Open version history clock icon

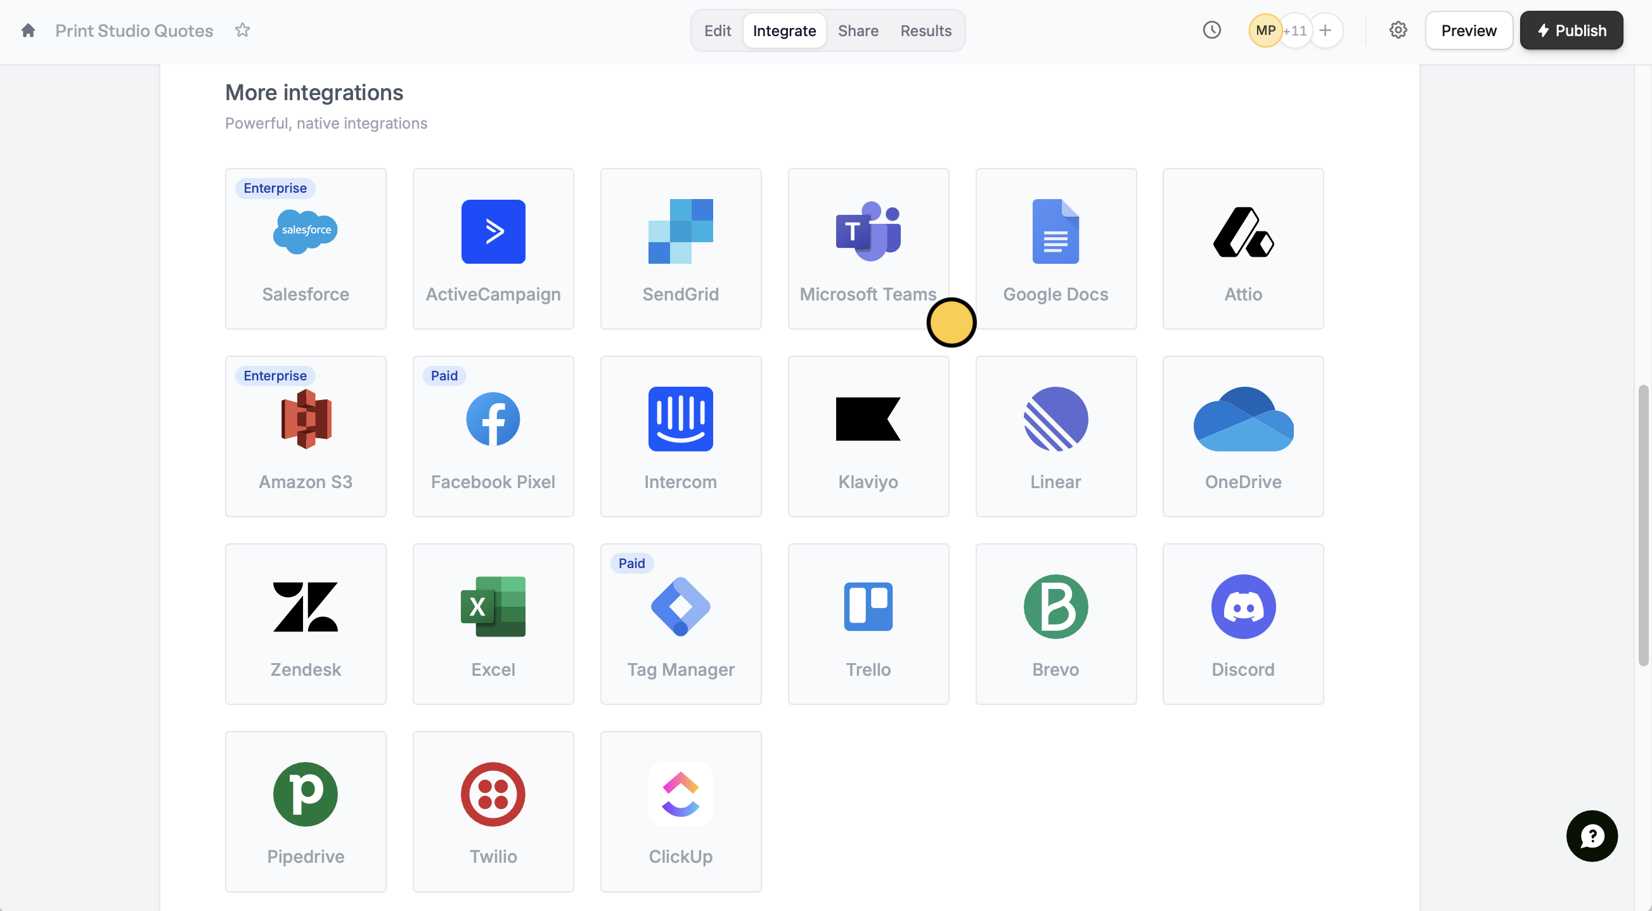[x=1211, y=30]
